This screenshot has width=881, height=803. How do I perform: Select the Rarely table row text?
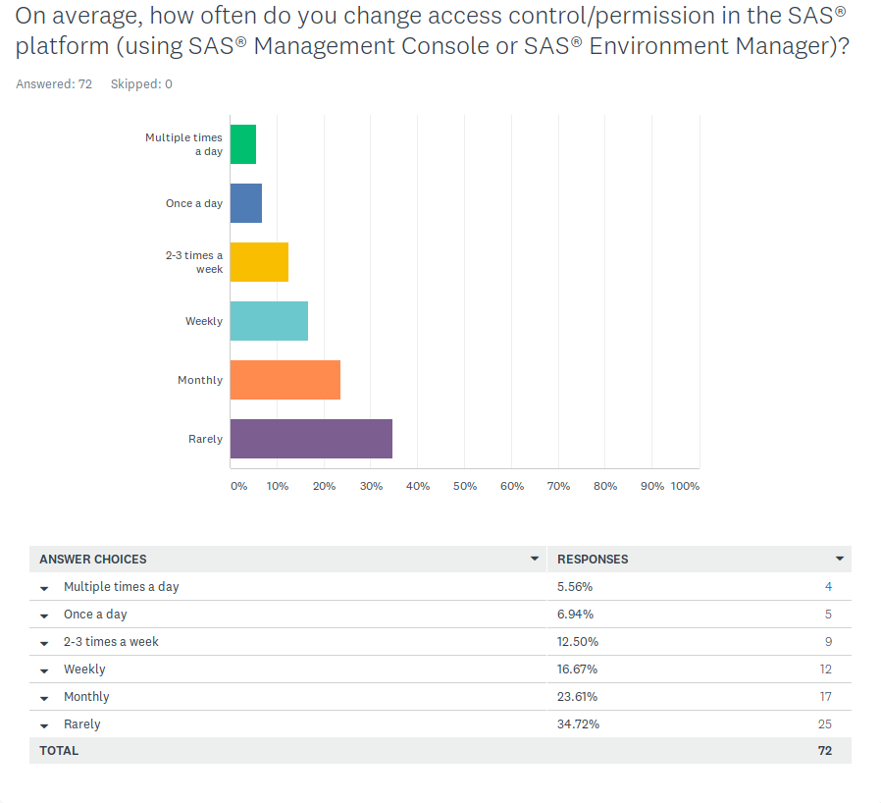tap(82, 724)
